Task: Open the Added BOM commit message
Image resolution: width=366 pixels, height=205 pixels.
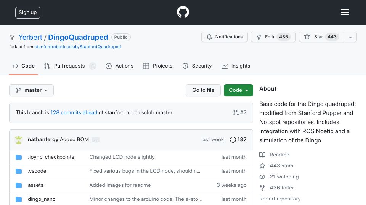Action: 74,139
